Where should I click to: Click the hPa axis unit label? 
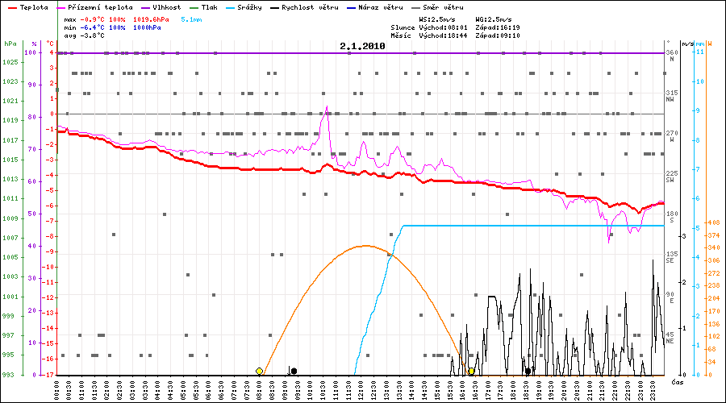tap(10, 44)
